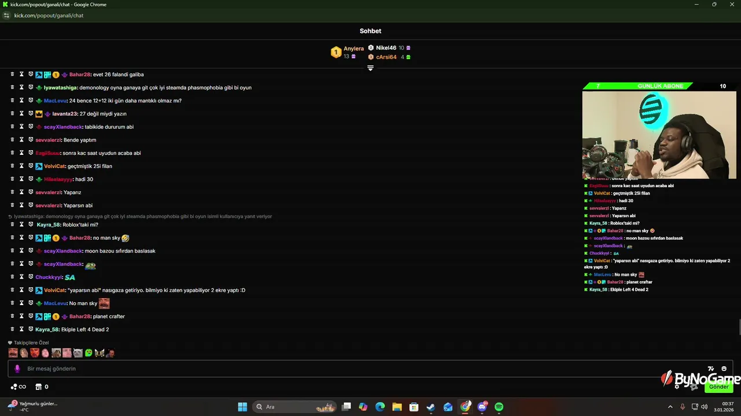741x416 pixels.
Task: Delete Bahar28's 'evet 26 falandi galiba' message
Action: pos(12,75)
